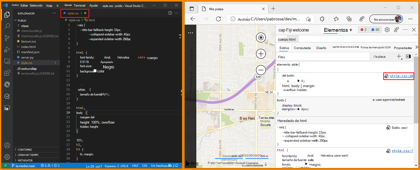The width and height of the screenshot is (420, 170).
Task: Click the No sincronizar profile button
Action: [386, 19]
